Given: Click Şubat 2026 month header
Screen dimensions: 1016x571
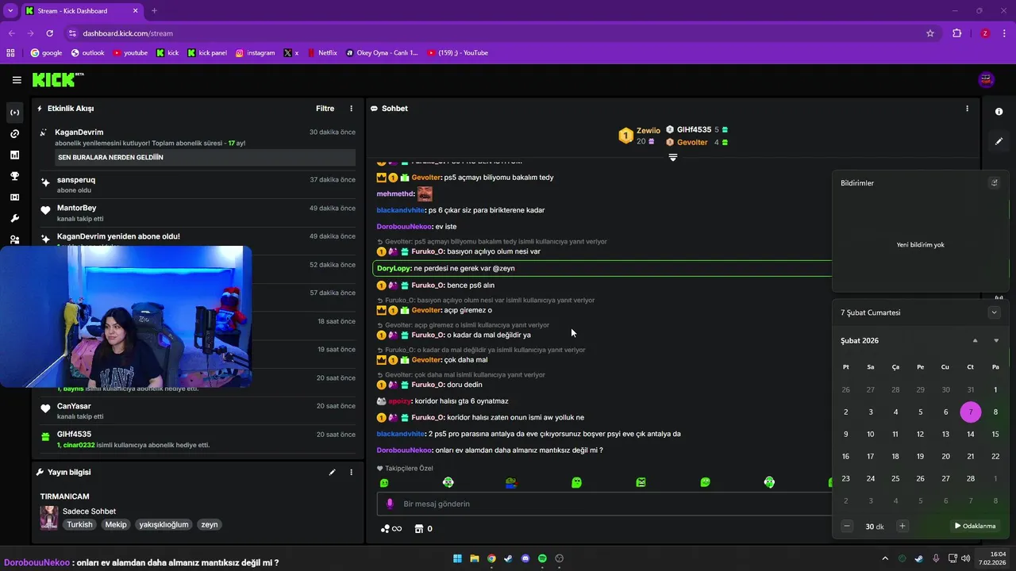Looking at the screenshot, I should (860, 341).
